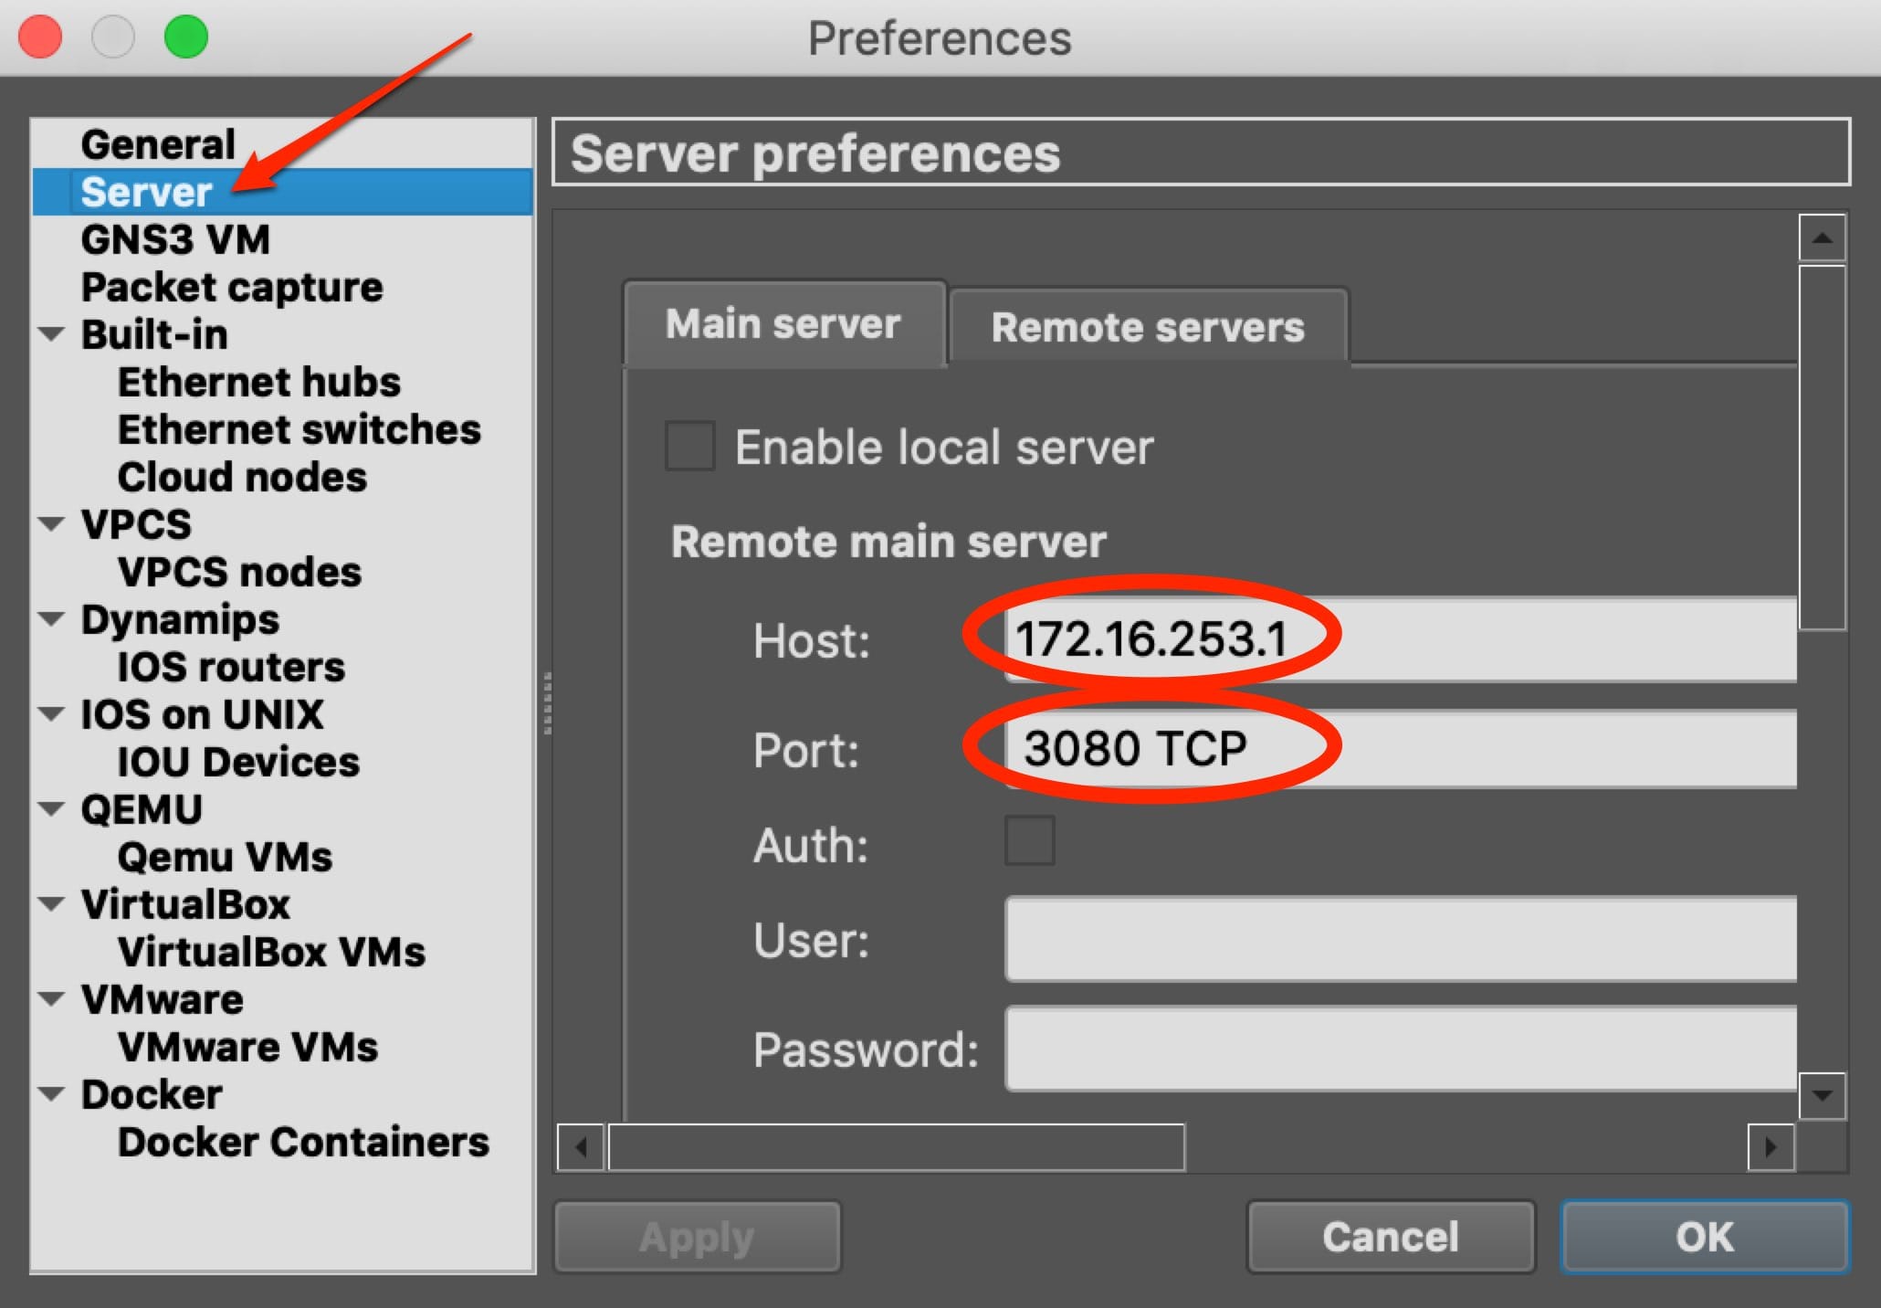Select VPCS category row
The height and width of the screenshot is (1308, 1881).
[282, 524]
